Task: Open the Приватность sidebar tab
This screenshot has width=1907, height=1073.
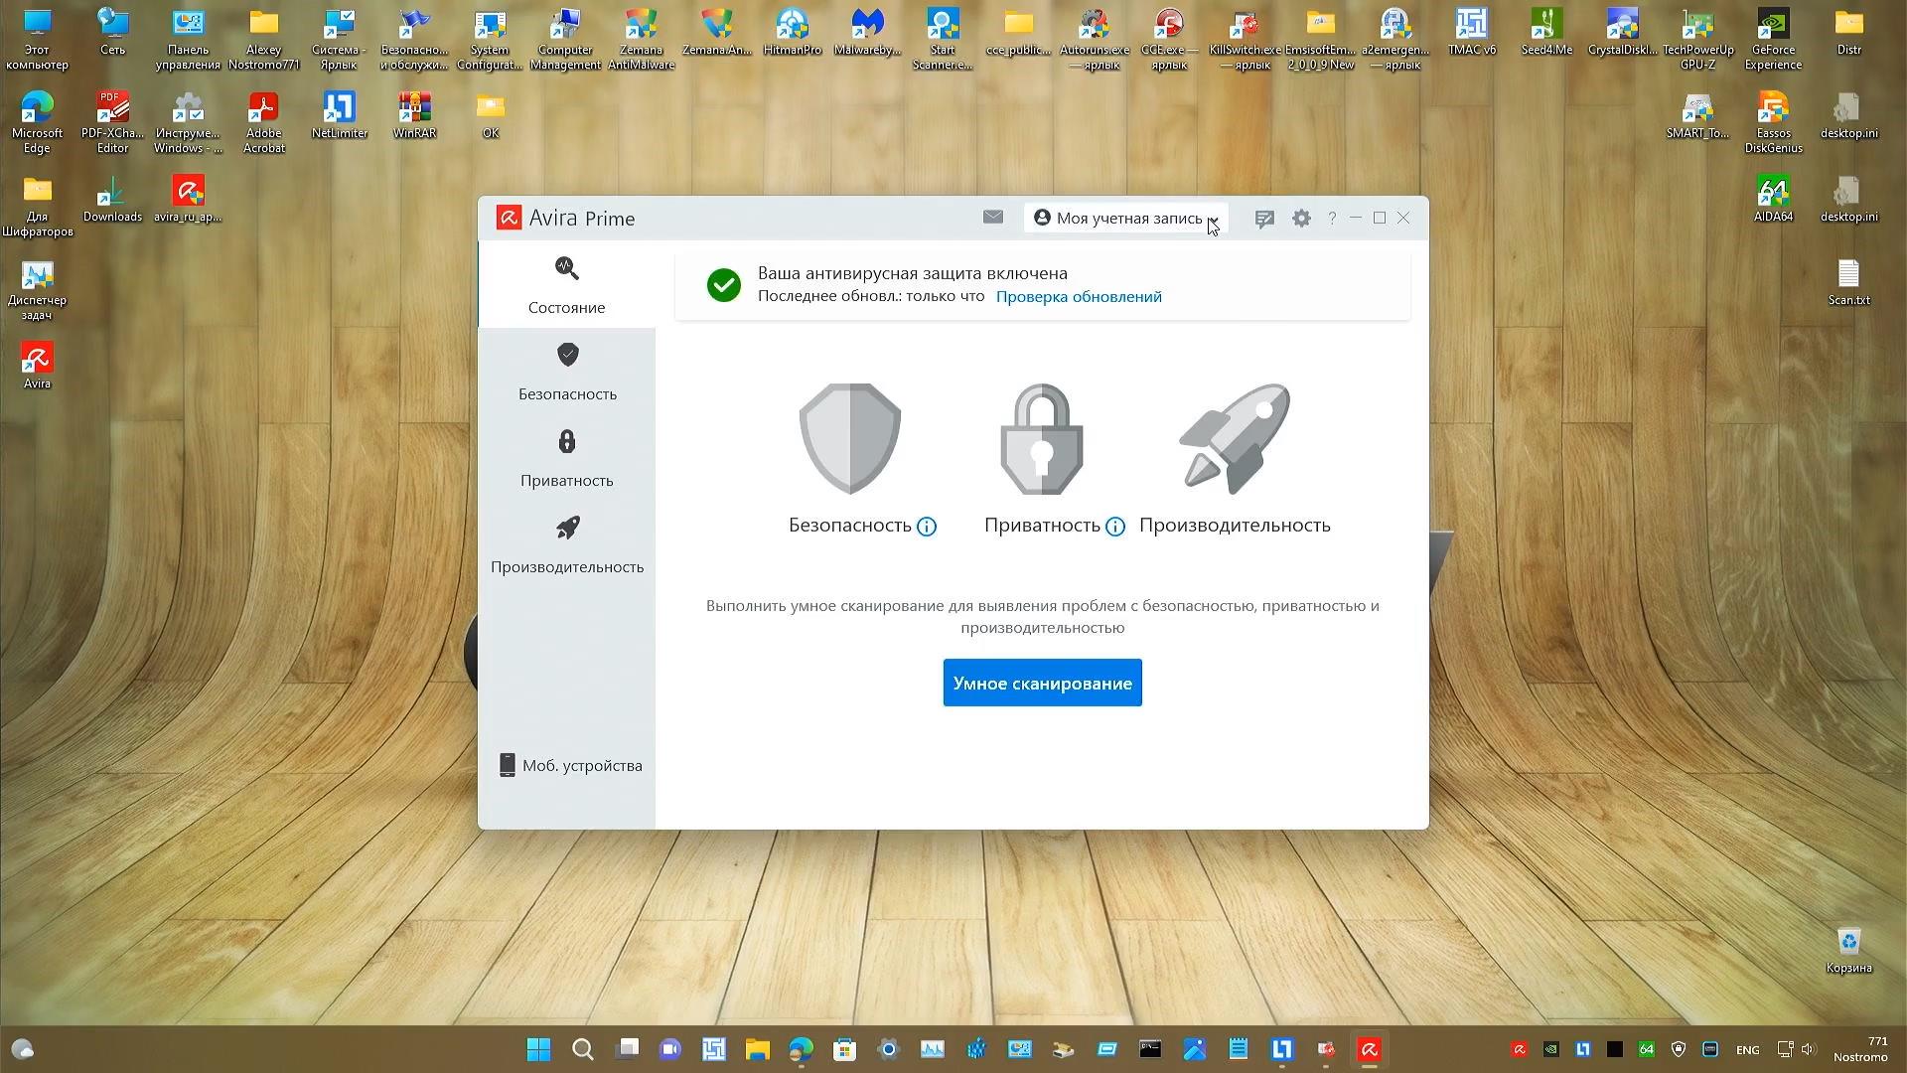Action: coord(567,458)
